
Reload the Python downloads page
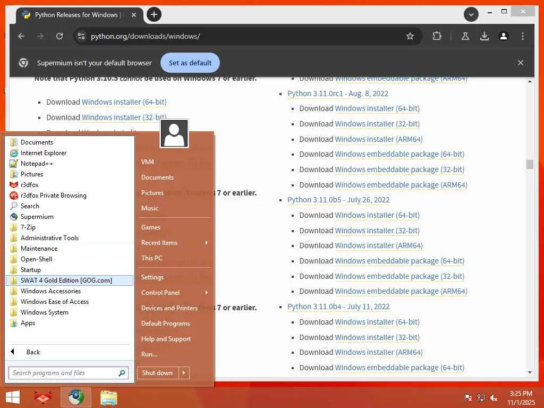point(59,36)
